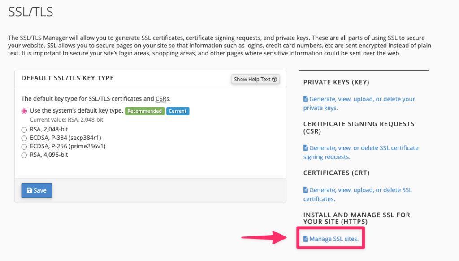Click the document icon beside private keys link

306,99
